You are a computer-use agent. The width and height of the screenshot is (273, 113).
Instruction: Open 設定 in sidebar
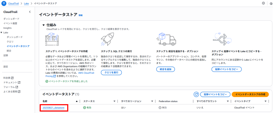(6, 67)
